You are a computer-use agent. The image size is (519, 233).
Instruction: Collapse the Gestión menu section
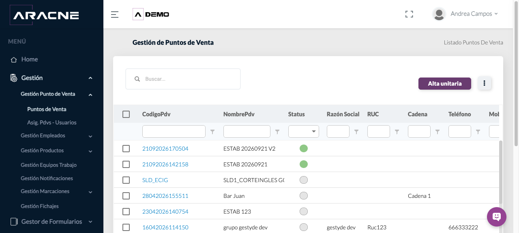click(90, 78)
